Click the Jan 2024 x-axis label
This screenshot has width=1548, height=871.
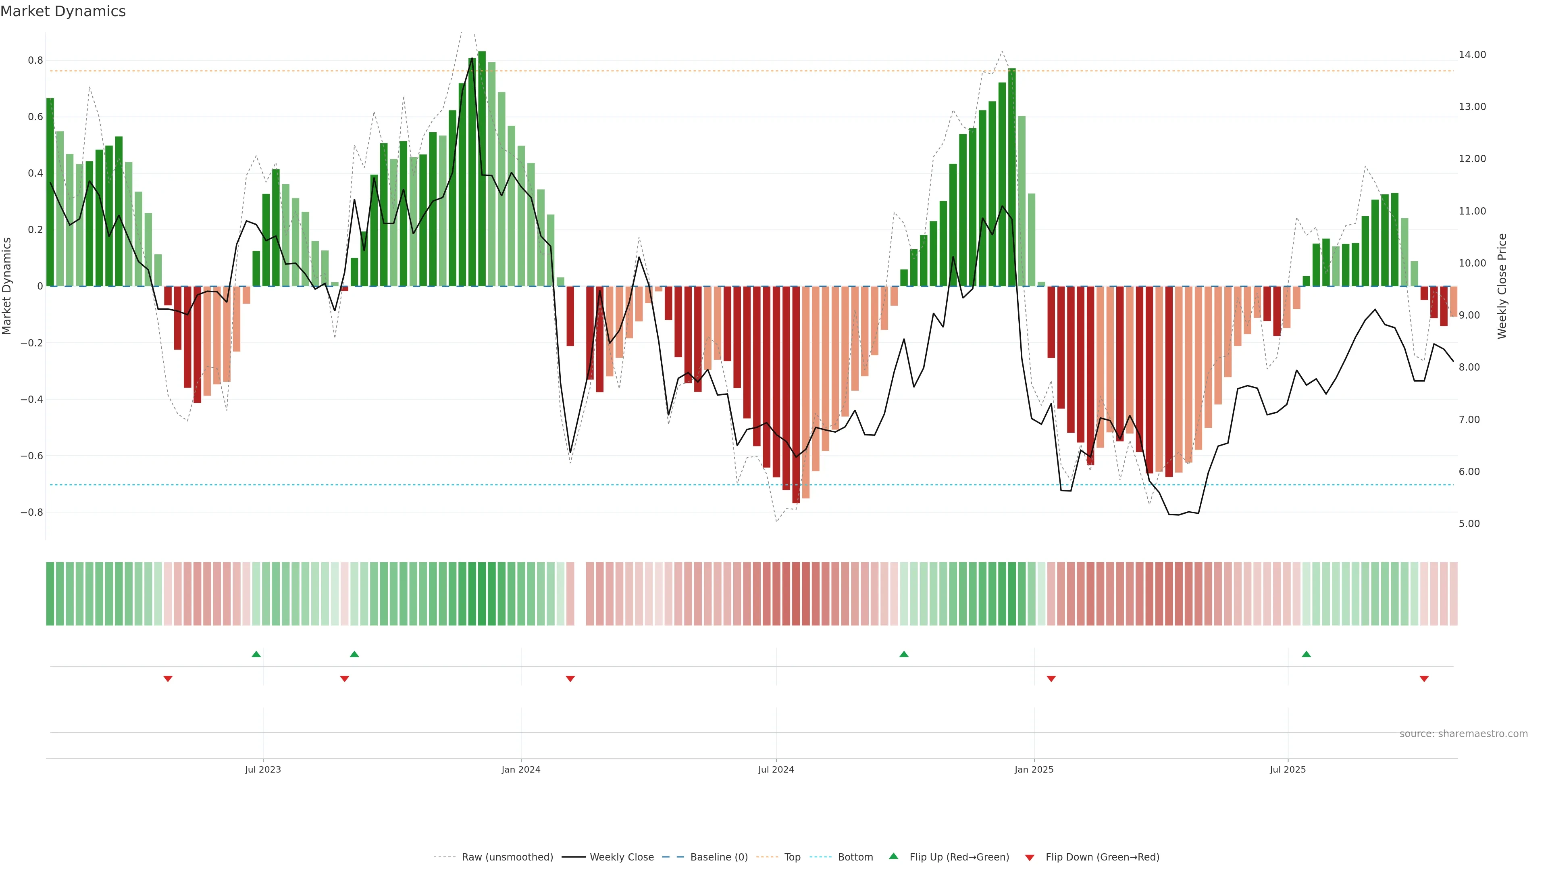coord(520,769)
